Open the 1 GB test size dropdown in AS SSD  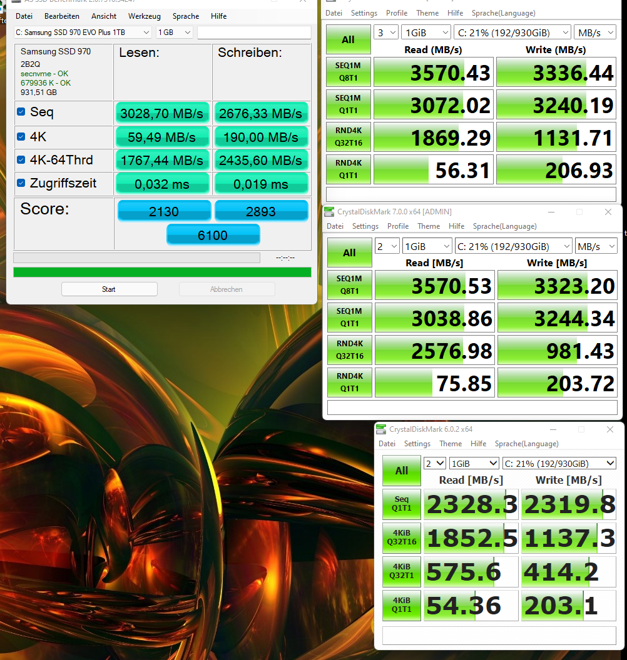coord(175,32)
